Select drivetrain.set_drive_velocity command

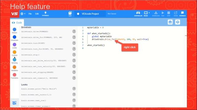tap(44, 61)
